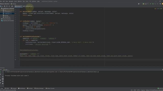The width and height of the screenshot is (163, 91).
Task: Open the Code menu
Action: point(15,1)
